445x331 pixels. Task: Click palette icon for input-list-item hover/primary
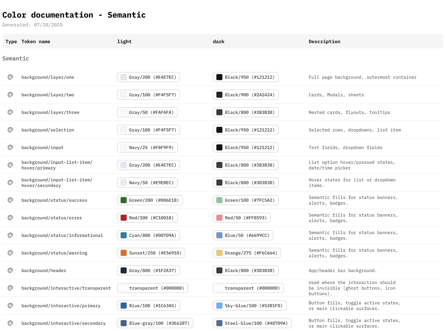(x=10, y=165)
